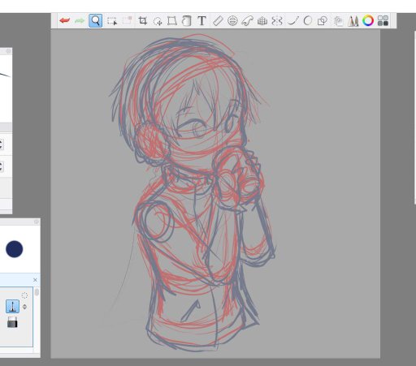Close the brush palette panel
Viewport: 416px width, 366px height.
pyautogui.click(x=35, y=280)
